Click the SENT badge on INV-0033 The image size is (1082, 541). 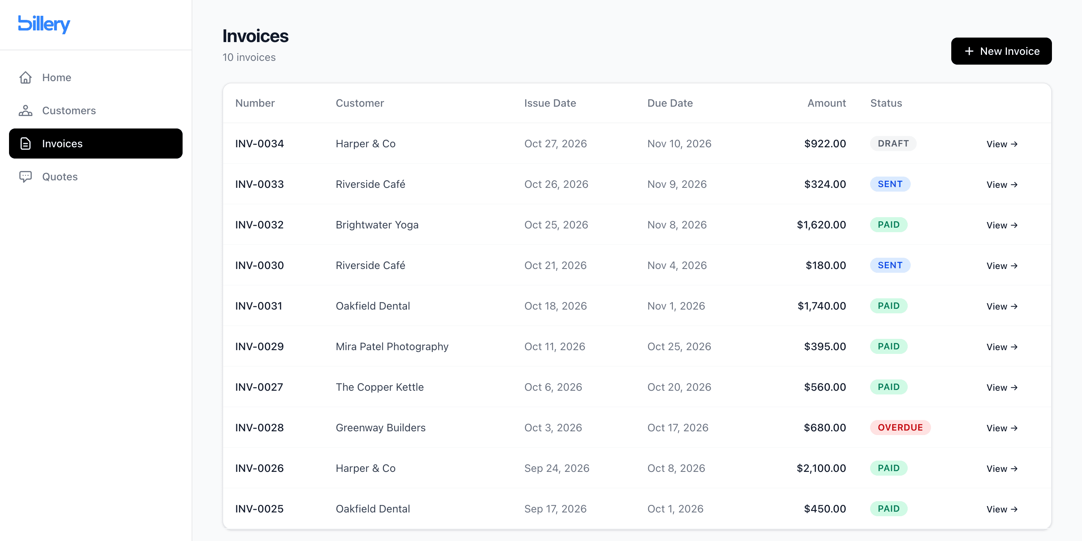[890, 184]
